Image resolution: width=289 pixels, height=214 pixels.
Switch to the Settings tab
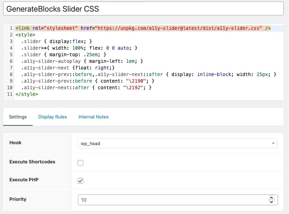[x=18, y=117]
